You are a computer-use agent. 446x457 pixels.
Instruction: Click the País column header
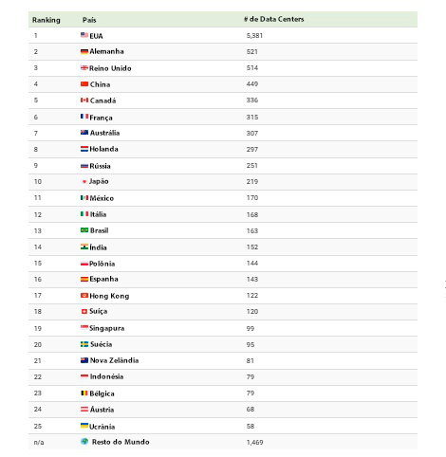pos(89,20)
